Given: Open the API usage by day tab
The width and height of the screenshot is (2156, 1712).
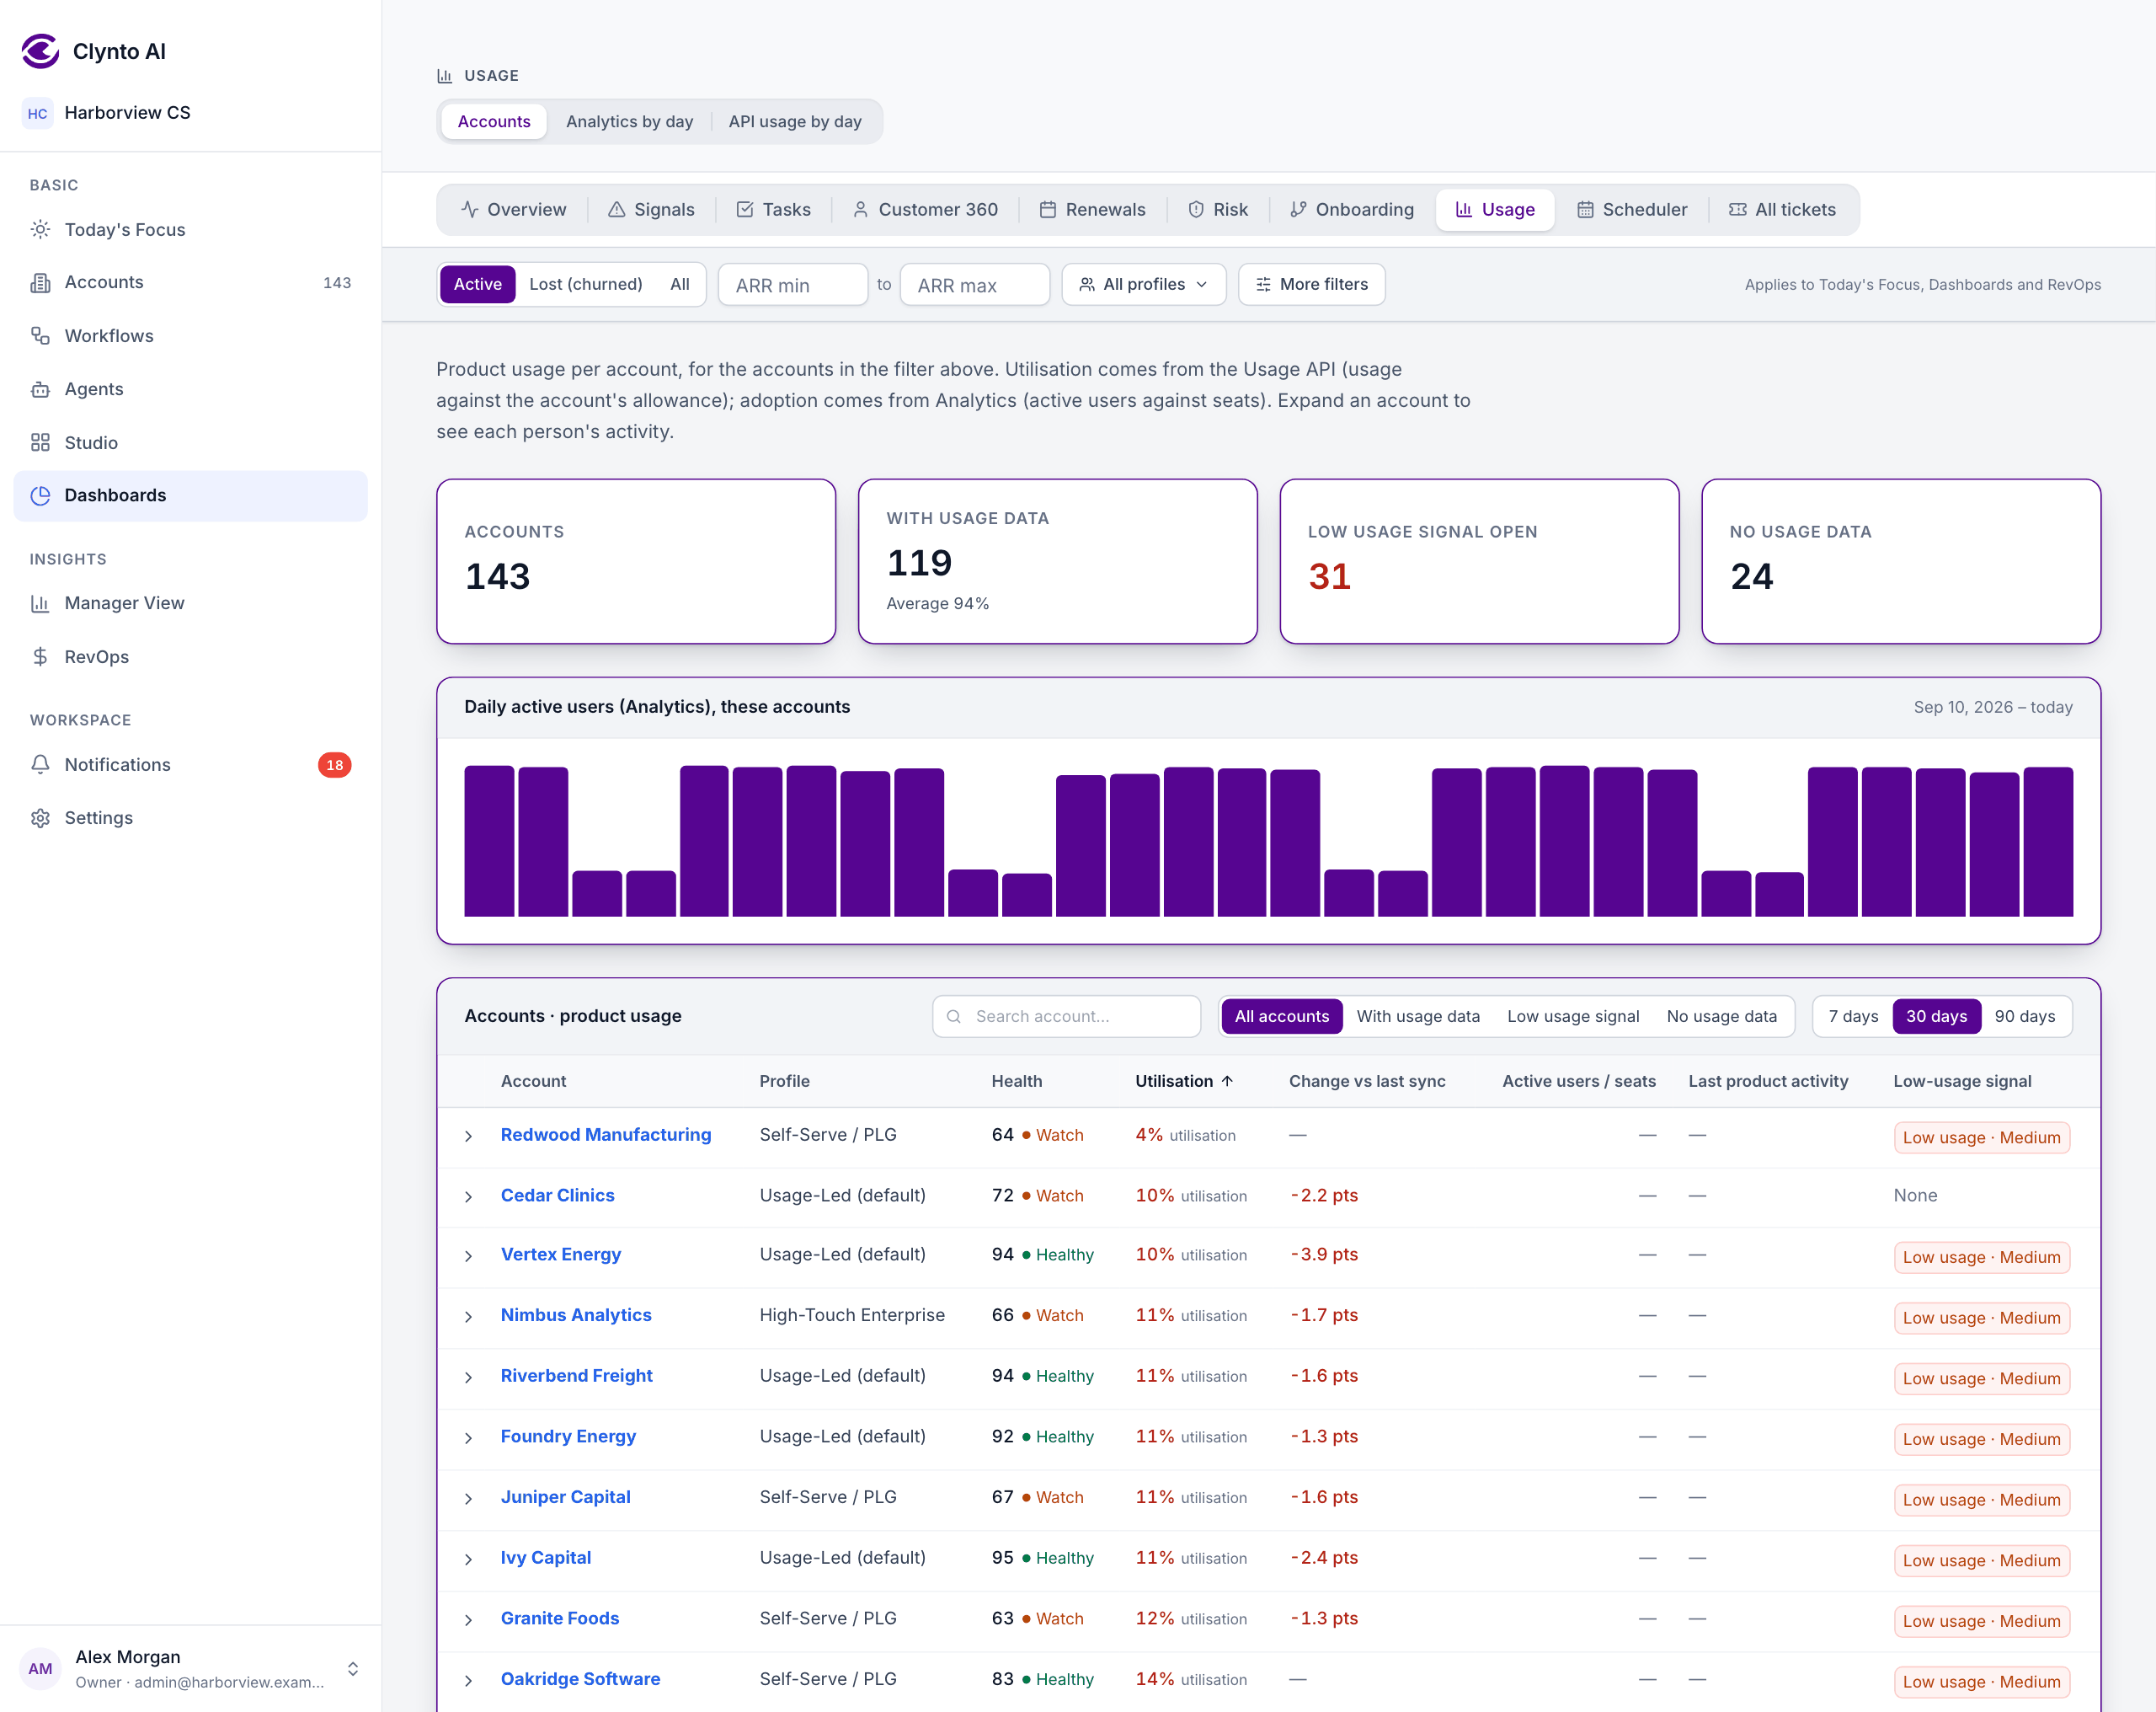Looking at the screenshot, I should tap(795, 121).
